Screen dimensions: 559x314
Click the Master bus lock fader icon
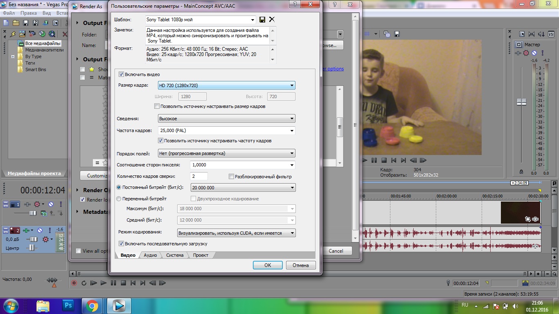521,172
